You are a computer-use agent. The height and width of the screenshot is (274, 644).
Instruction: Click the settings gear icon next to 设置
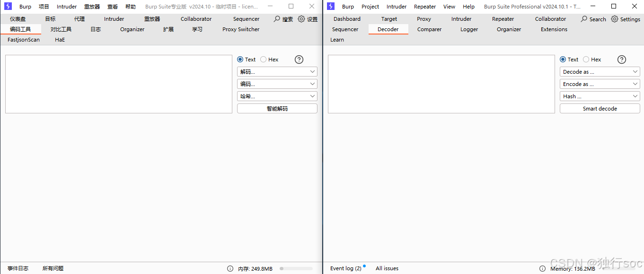(301, 19)
